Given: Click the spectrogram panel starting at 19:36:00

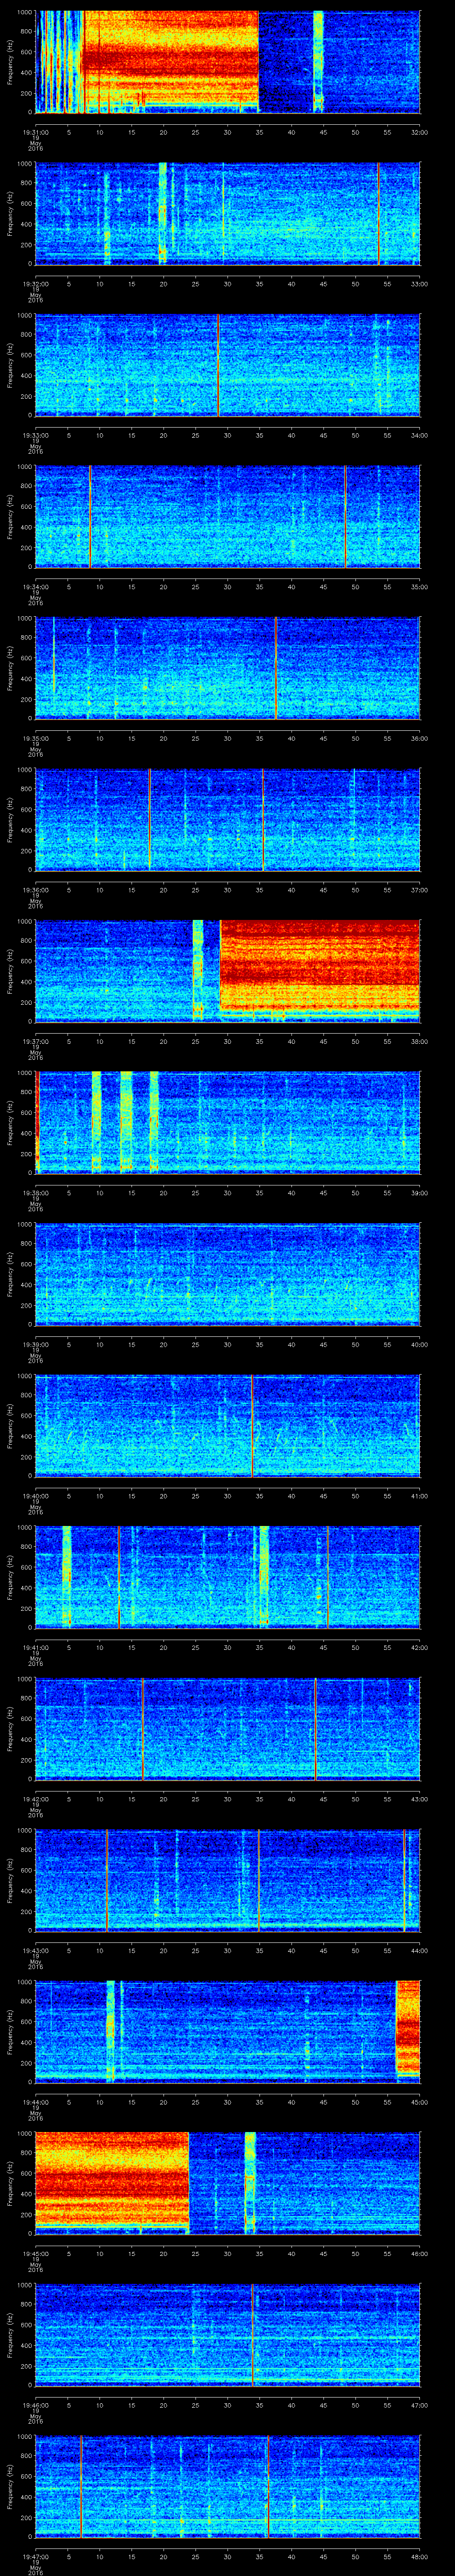Looking at the screenshot, I should 228,819.
